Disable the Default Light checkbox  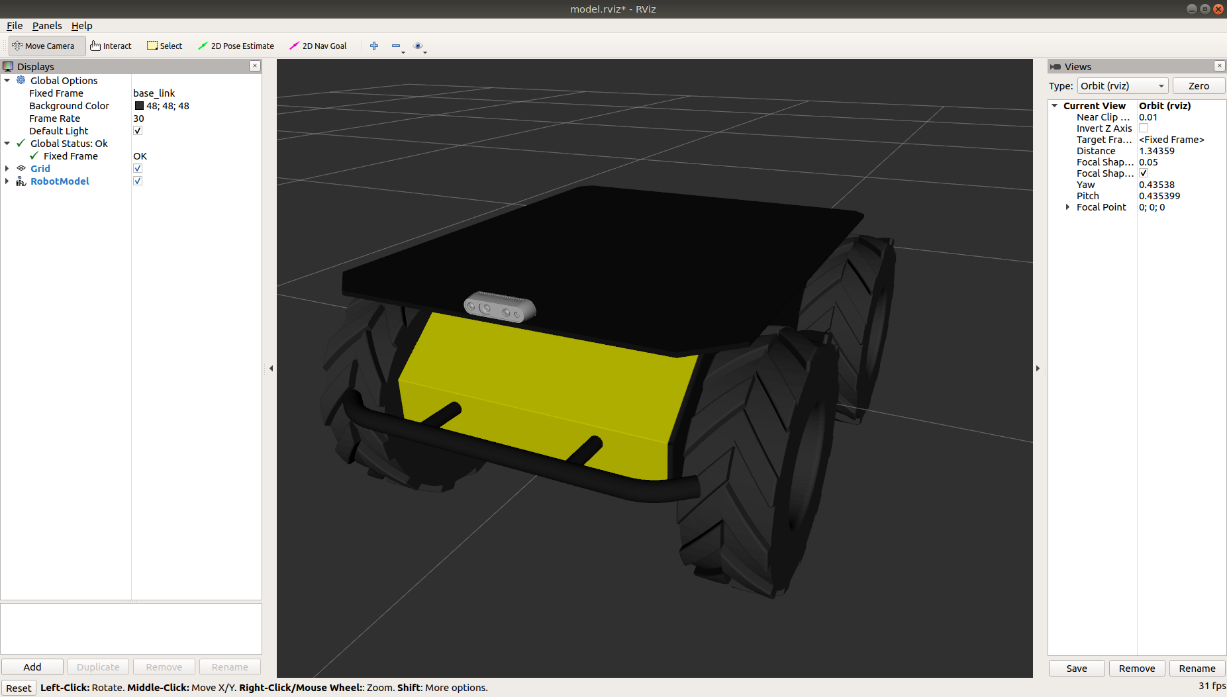click(138, 131)
